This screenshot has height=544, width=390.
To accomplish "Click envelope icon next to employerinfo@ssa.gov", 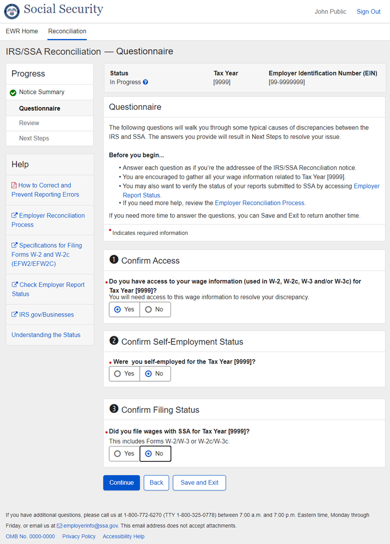I will coord(60,526).
